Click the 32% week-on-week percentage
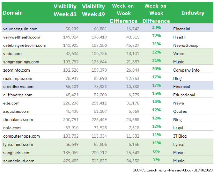This screenshot has width=215, height=175. tap(156, 36)
